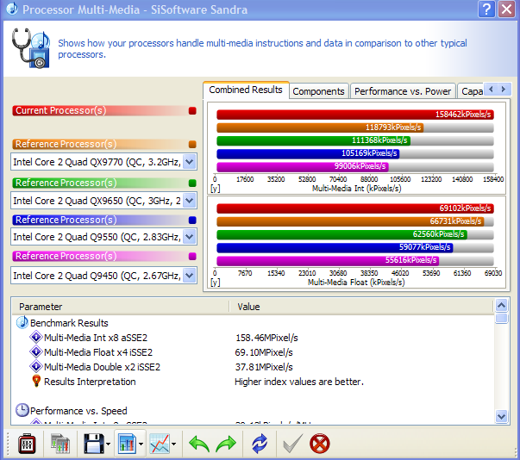Viewport: 520px width, 460px height.
Task: Click the diamond icon beside Multi-Media Double x2 iSSE2
Action: (x=36, y=366)
